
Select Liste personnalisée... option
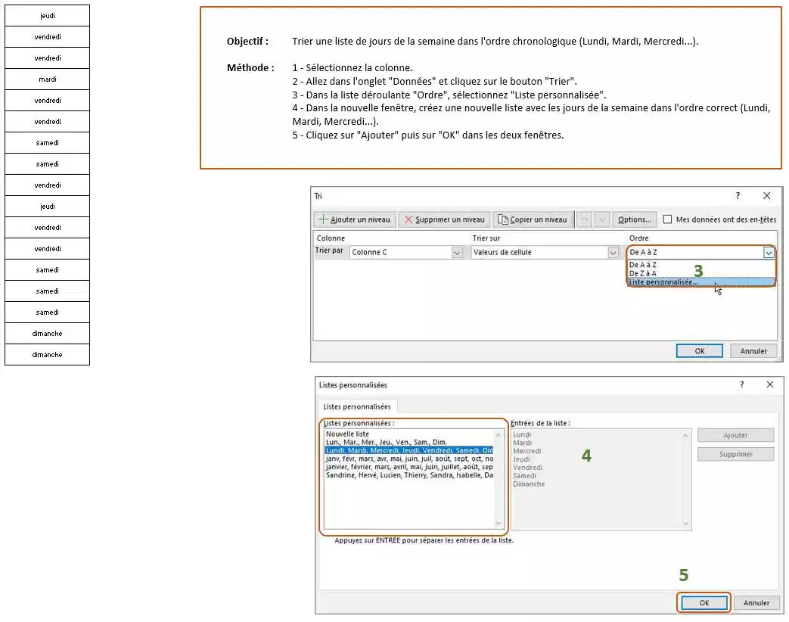(701, 281)
